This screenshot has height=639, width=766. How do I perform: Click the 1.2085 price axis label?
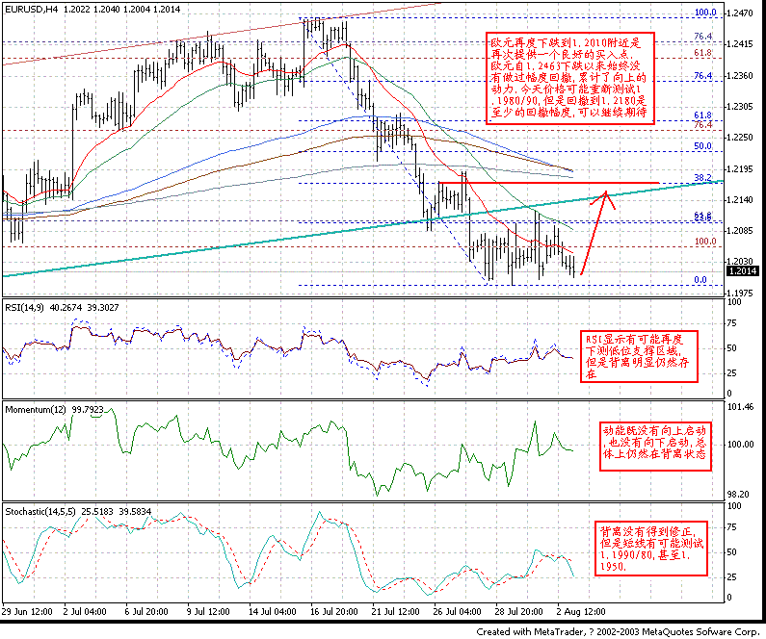click(x=739, y=231)
